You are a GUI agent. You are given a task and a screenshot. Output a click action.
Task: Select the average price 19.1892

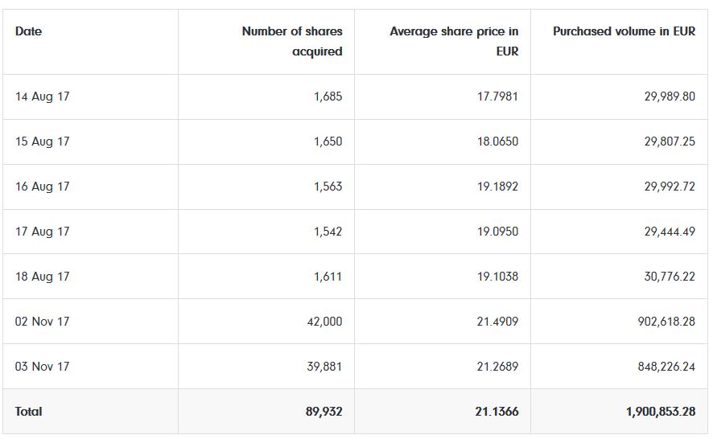497,187
